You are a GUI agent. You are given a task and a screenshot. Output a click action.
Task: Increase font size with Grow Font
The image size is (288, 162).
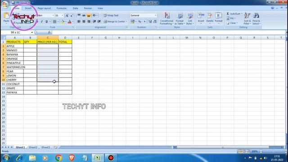(x=67, y=16)
